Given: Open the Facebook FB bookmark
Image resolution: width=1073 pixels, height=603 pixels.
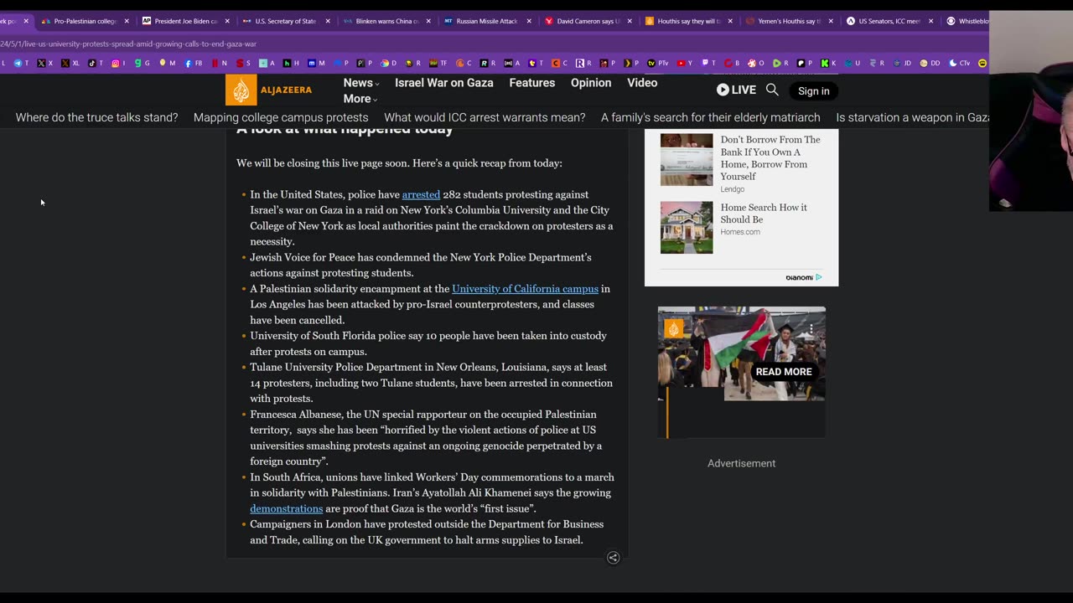Looking at the screenshot, I should coord(194,63).
